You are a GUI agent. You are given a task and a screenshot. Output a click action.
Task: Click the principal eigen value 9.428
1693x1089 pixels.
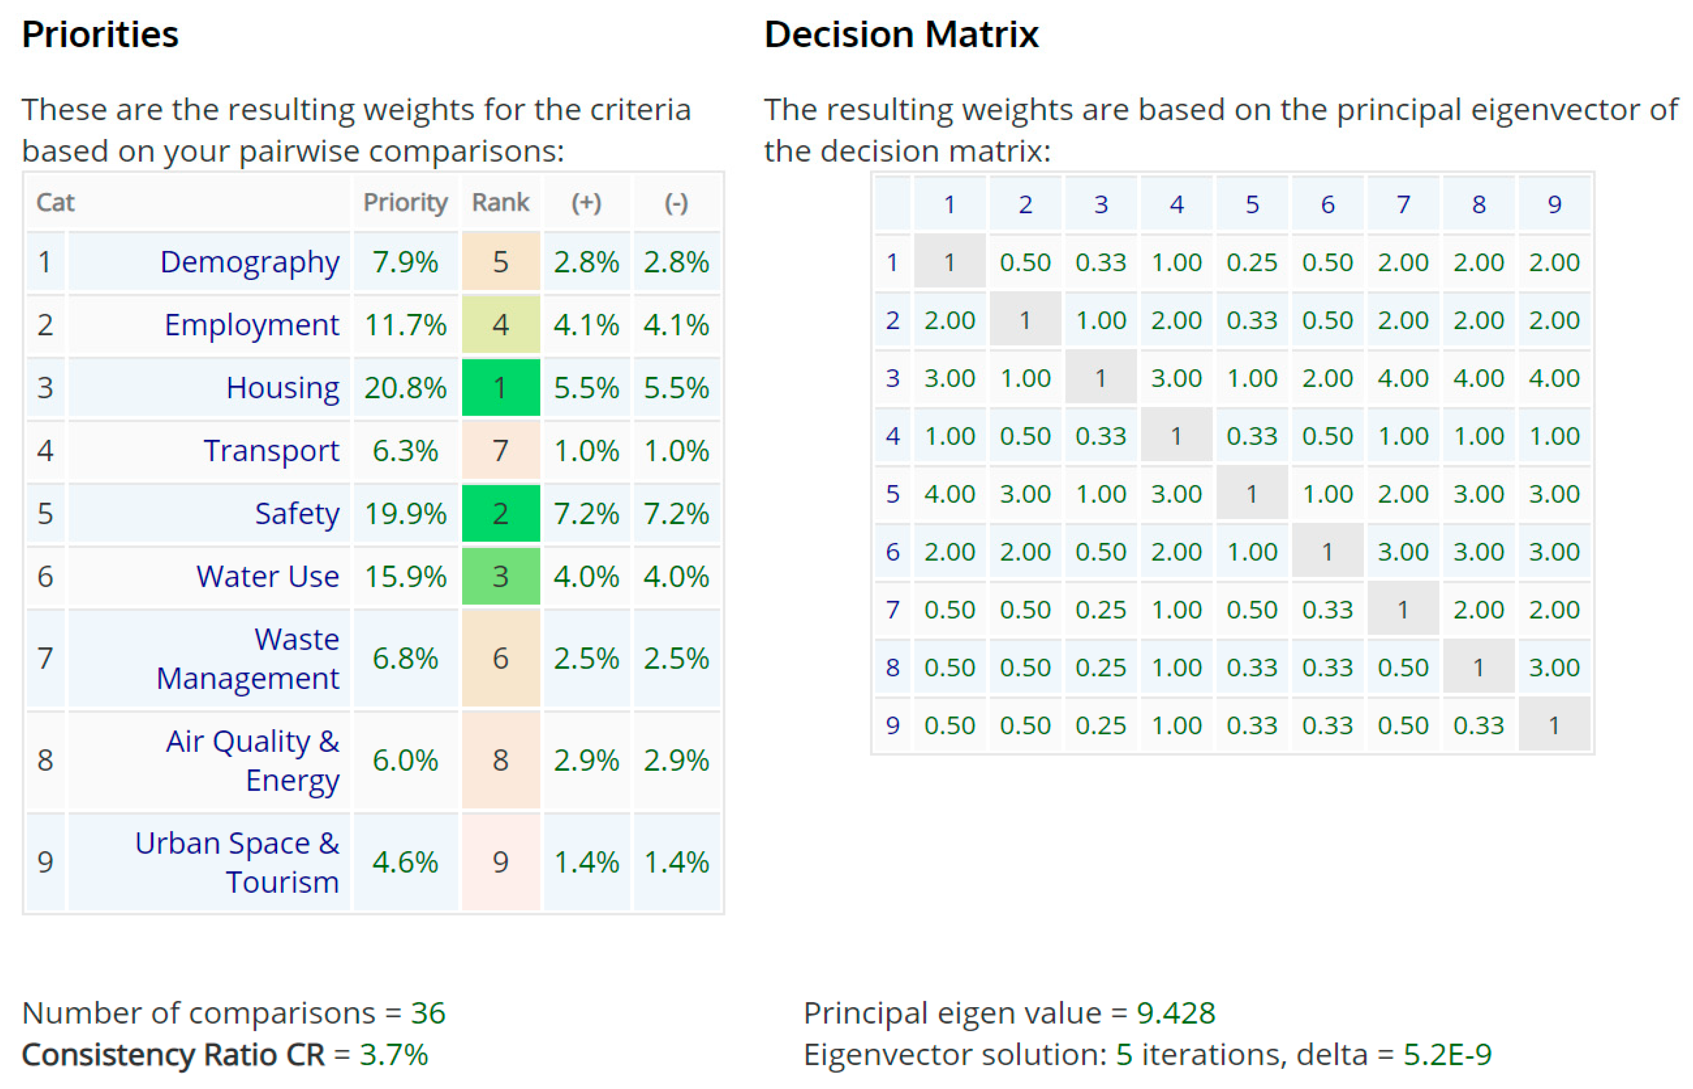tap(1175, 1012)
